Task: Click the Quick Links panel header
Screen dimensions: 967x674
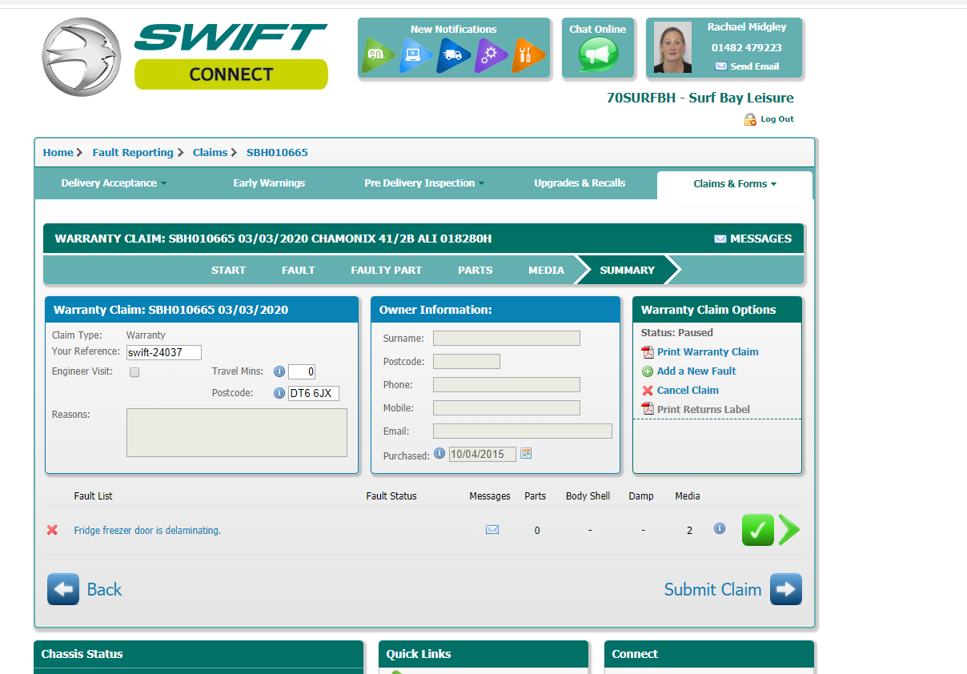Action: click(483, 654)
